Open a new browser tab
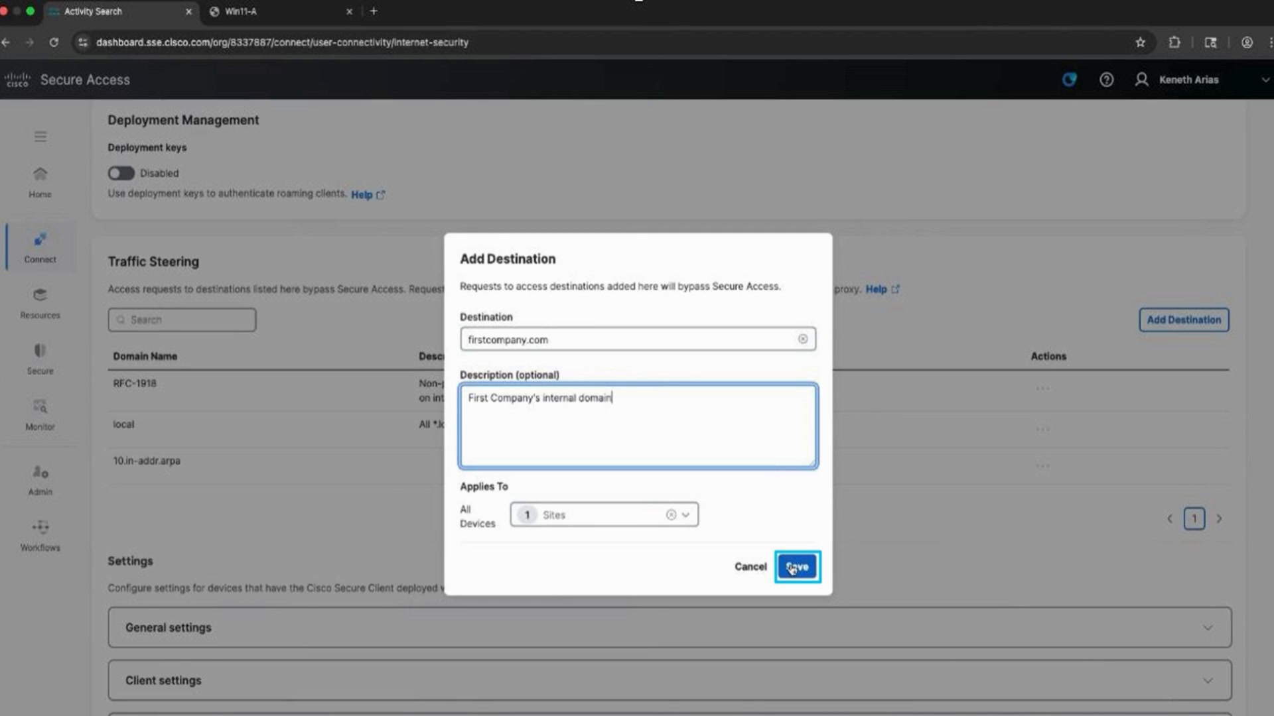This screenshot has width=1274, height=716. [374, 11]
